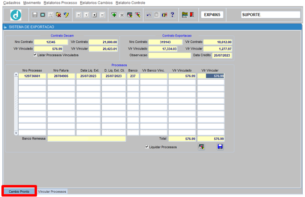Click Vlr Vincular field 20,423.01
305x197 pixels.
pos(103,49)
